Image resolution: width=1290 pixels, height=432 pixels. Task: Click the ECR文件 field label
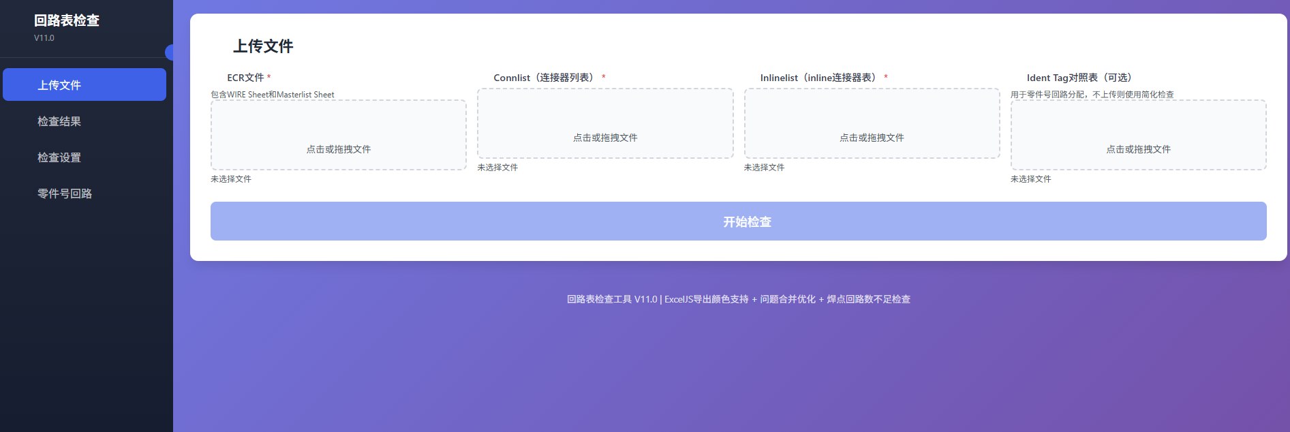click(245, 78)
